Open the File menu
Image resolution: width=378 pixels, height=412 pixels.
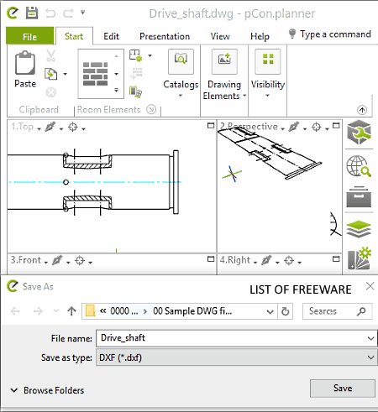[29, 36]
